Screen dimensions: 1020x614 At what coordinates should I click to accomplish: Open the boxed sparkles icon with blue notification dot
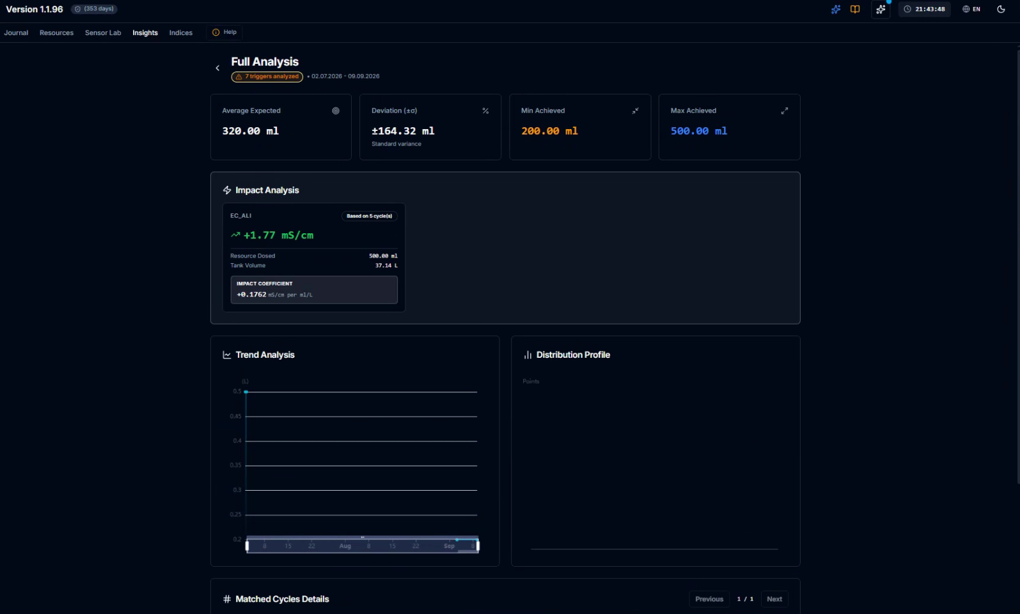881,10
